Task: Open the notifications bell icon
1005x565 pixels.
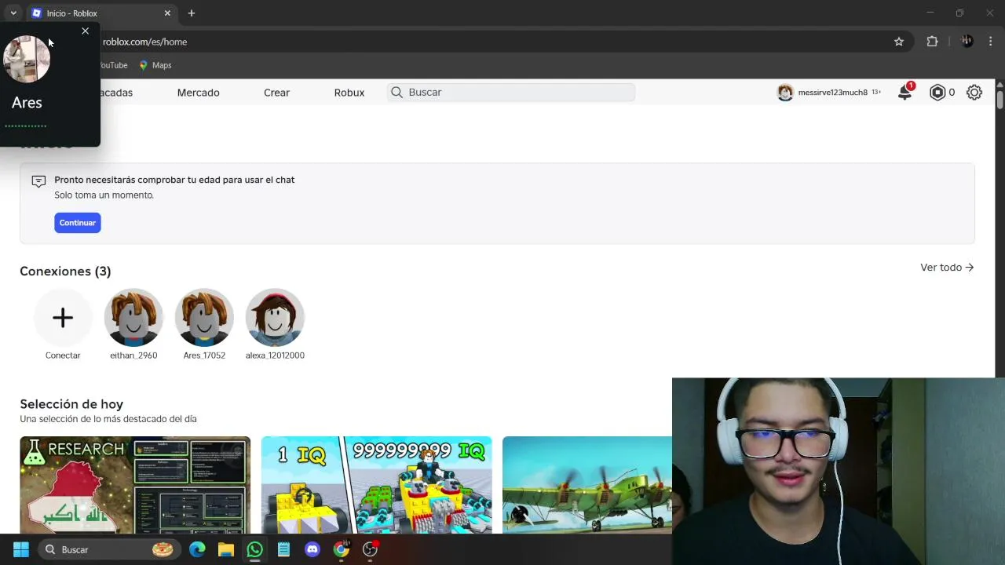Action: (x=904, y=93)
